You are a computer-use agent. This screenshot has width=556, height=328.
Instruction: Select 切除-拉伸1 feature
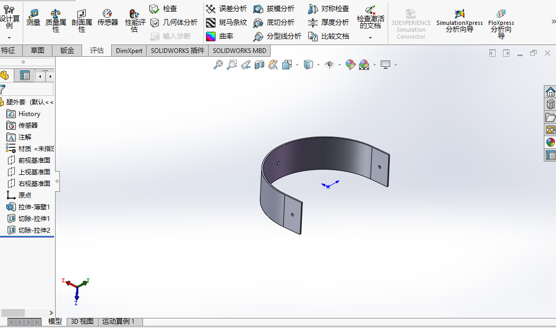click(x=29, y=219)
